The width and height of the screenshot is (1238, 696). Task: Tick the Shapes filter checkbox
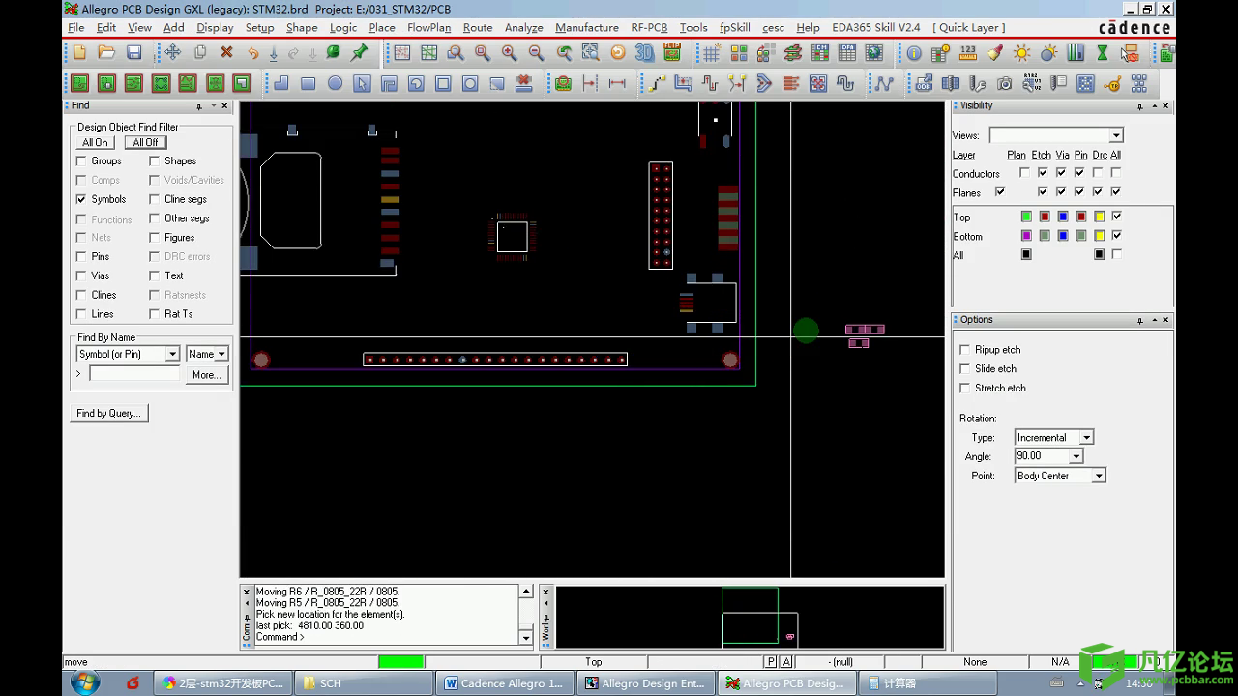[x=154, y=160]
